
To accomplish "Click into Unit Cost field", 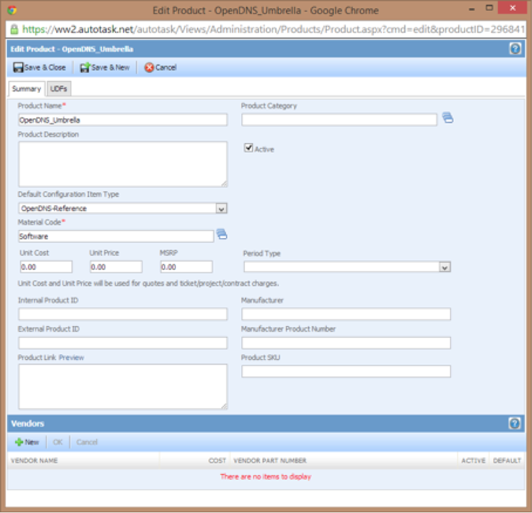I will tap(46, 267).
